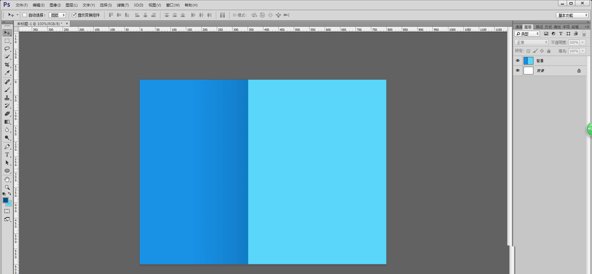Select the Lasso tool
This screenshot has width=592, height=274.
pyautogui.click(x=7, y=49)
